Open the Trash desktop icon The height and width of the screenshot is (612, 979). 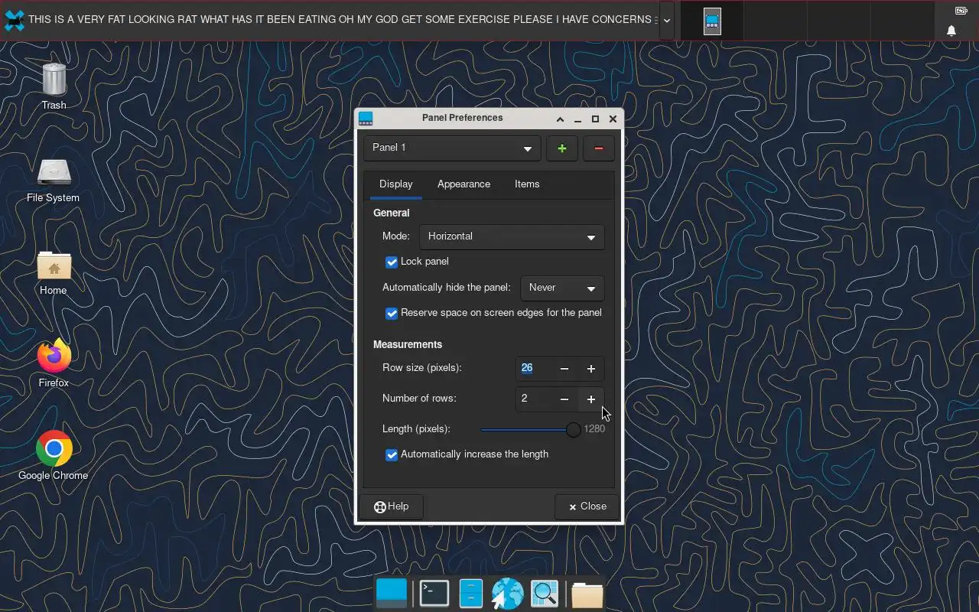point(54,79)
